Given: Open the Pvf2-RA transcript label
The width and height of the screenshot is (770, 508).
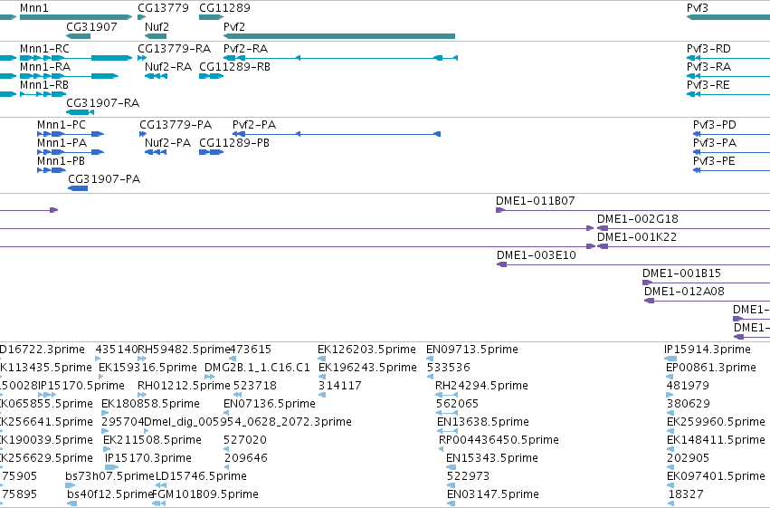Looking at the screenshot, I should point(245,49).
